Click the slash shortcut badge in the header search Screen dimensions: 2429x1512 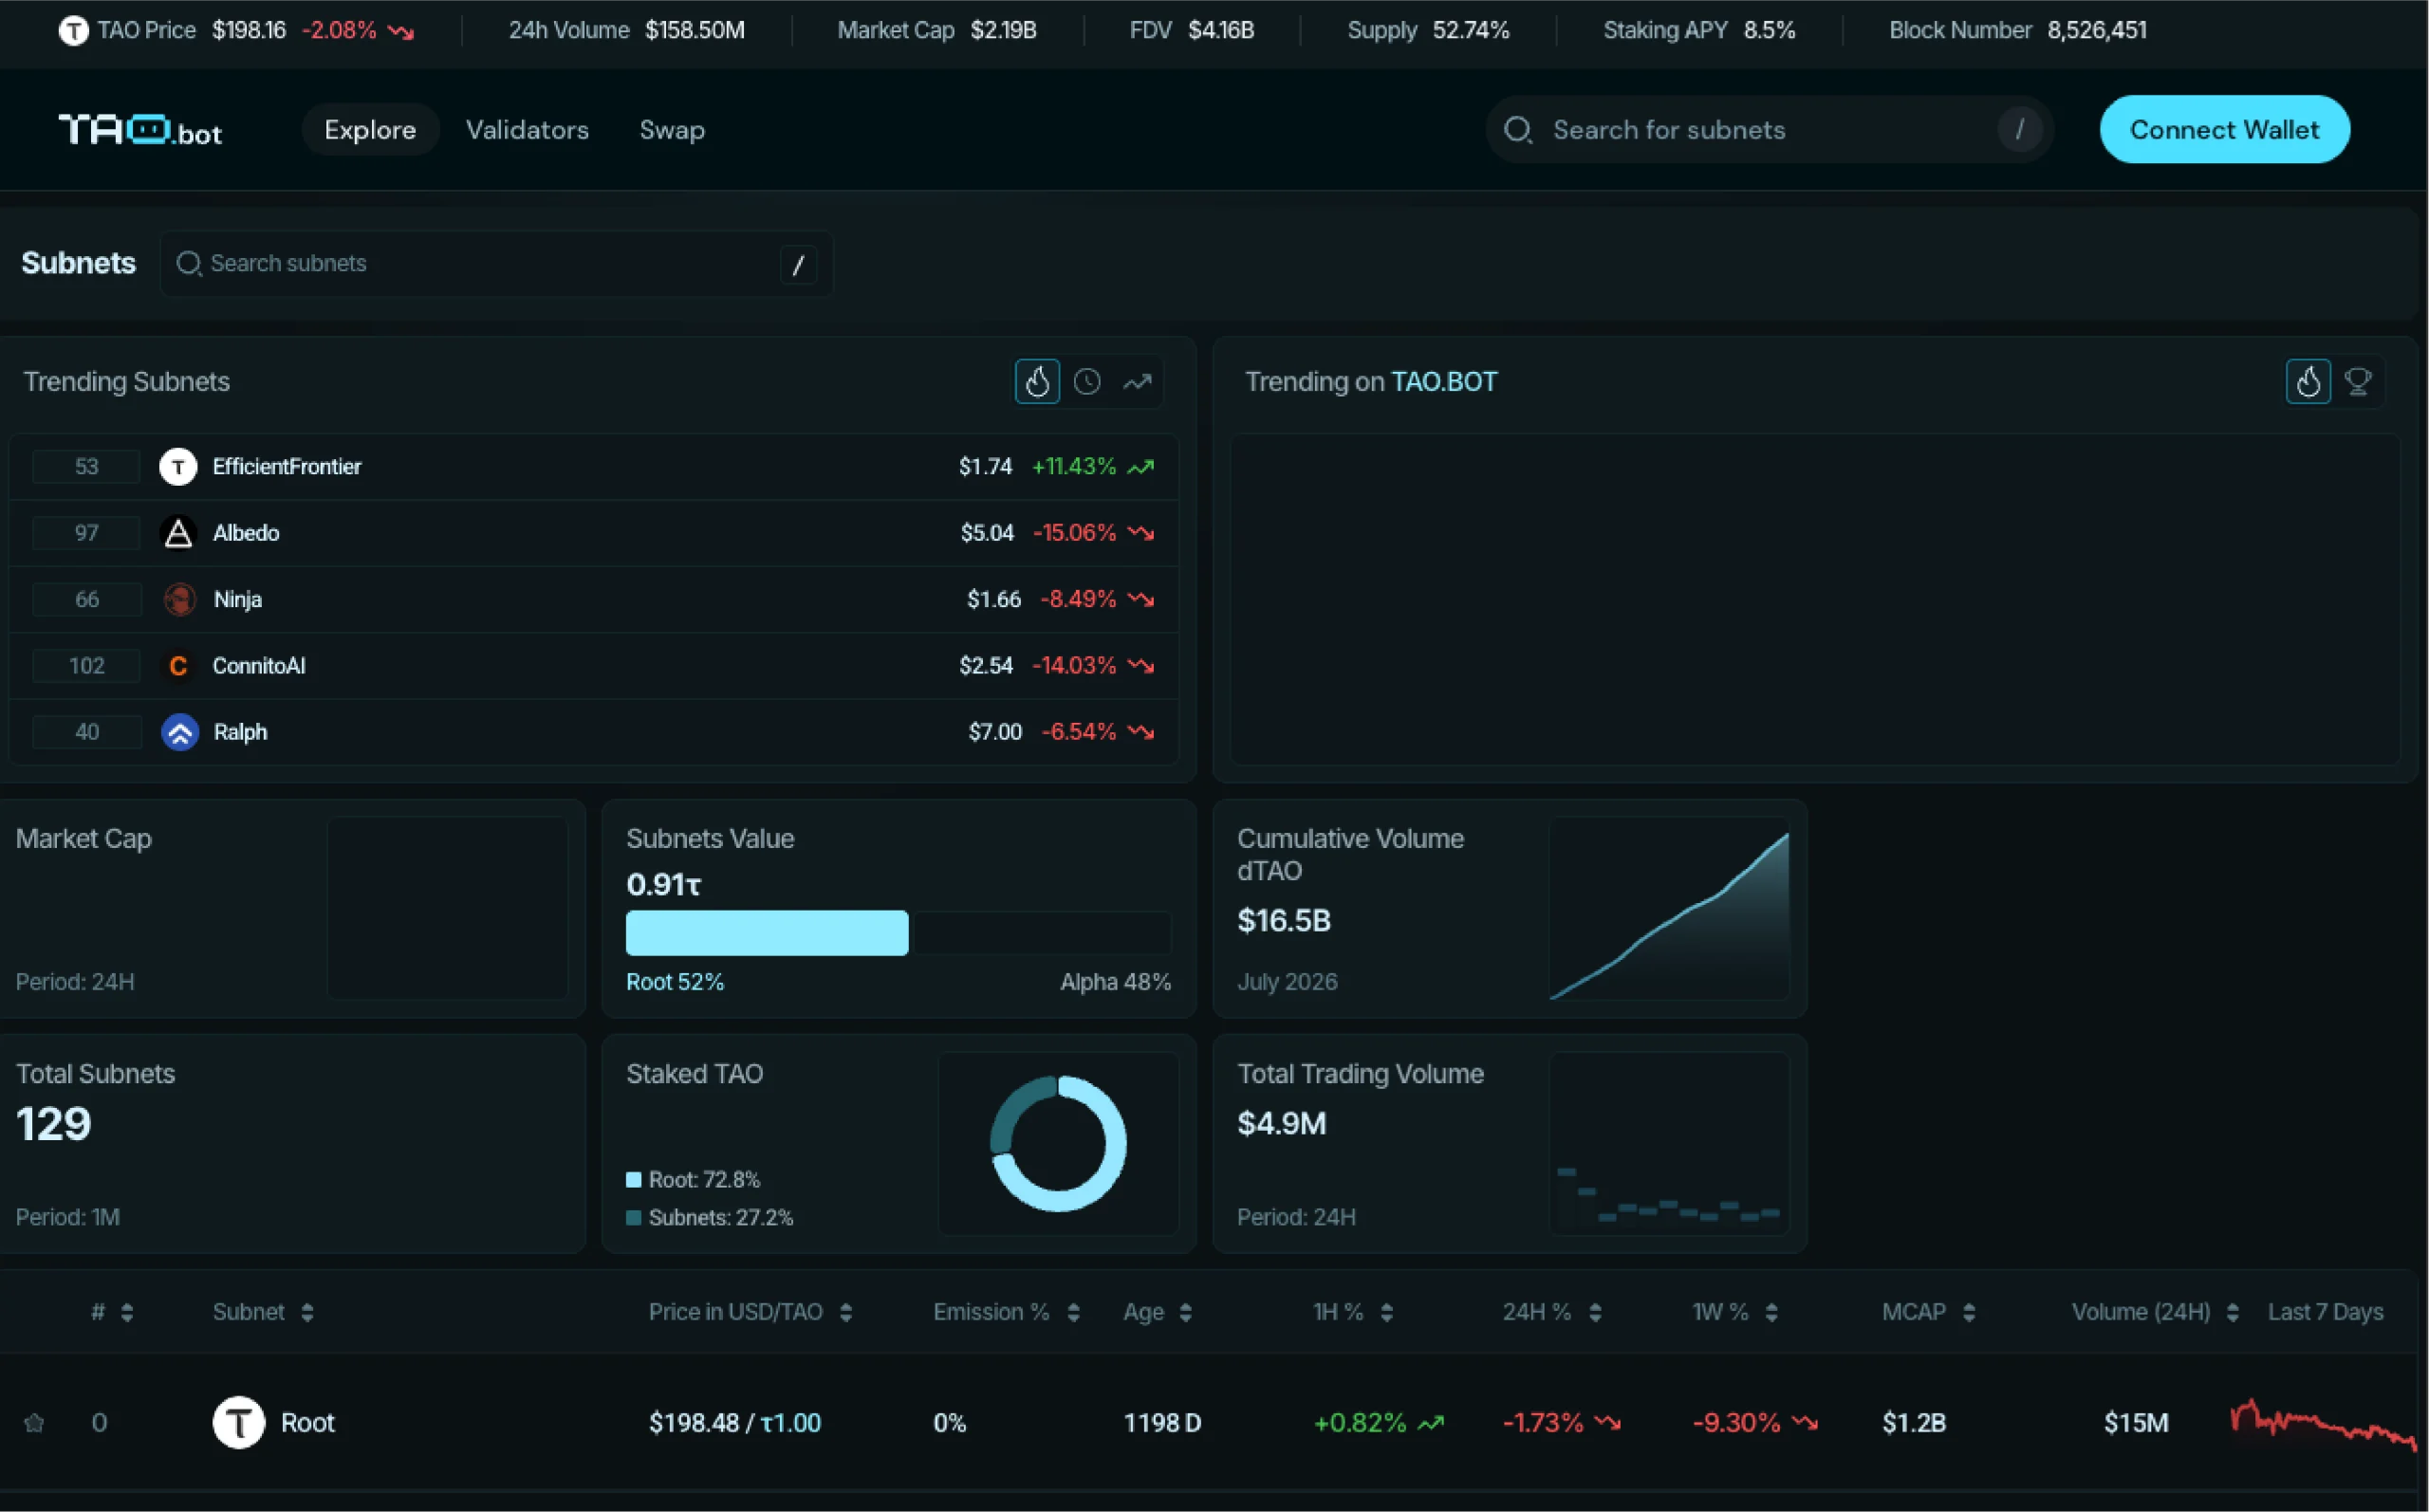pos(2019,130)
